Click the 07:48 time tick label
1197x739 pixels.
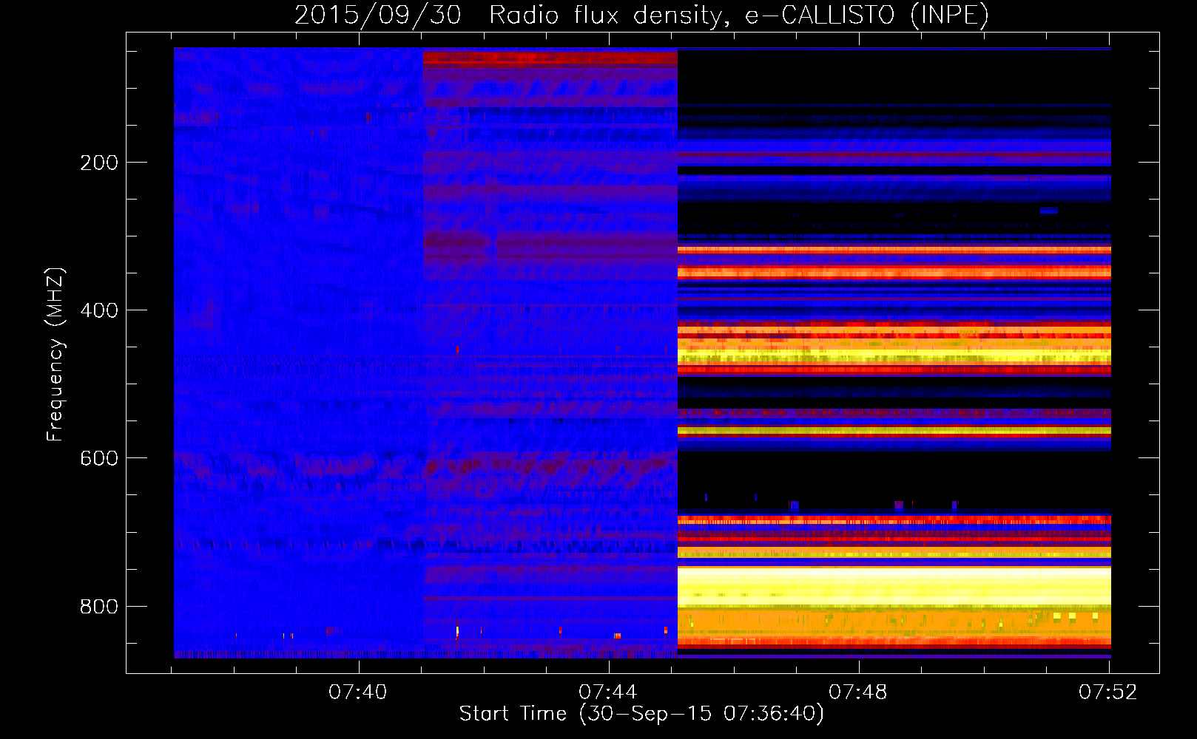click(x=858, y=692)
